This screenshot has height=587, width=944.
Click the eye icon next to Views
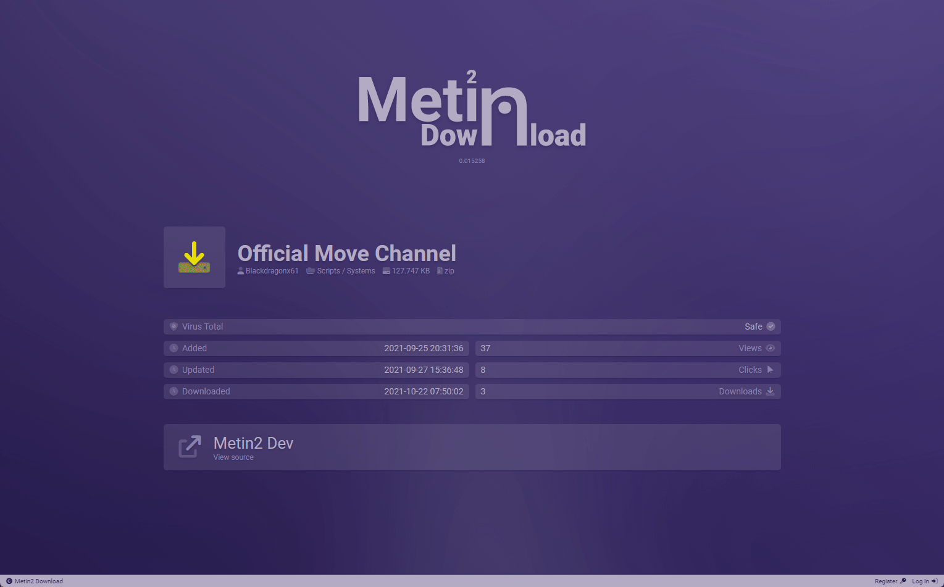pos(771,348)
